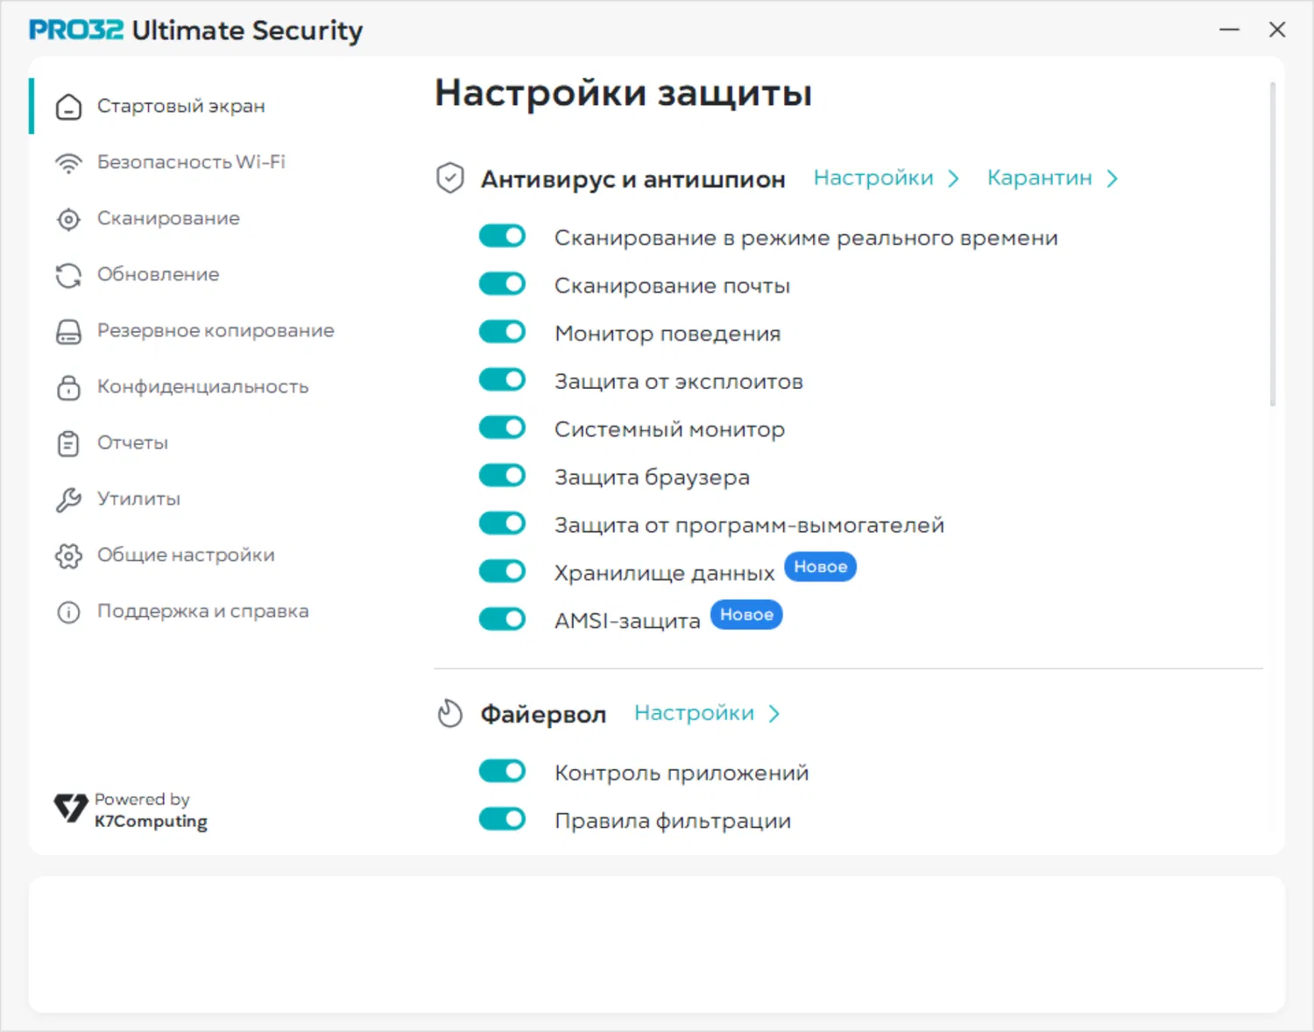Image resolution: width=1314 pixels, height=1032 pixels.
Task: Click the vertical scrollbar thumb
Action: click(x=1272, y=245)
